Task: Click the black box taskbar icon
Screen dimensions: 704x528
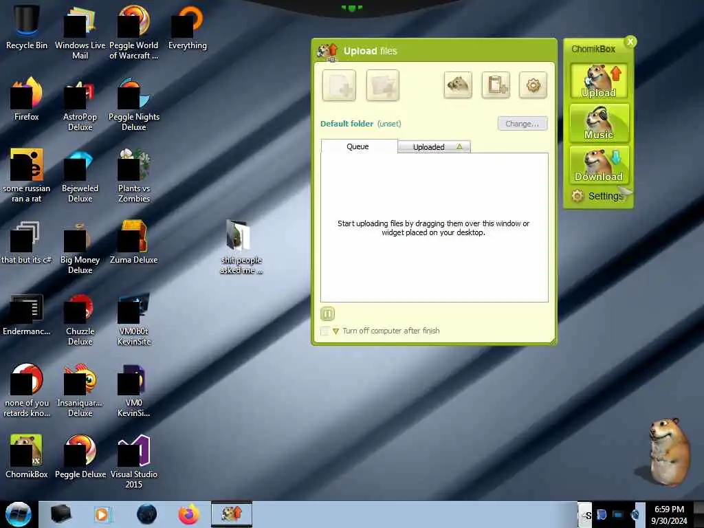Action: point(60,514)
